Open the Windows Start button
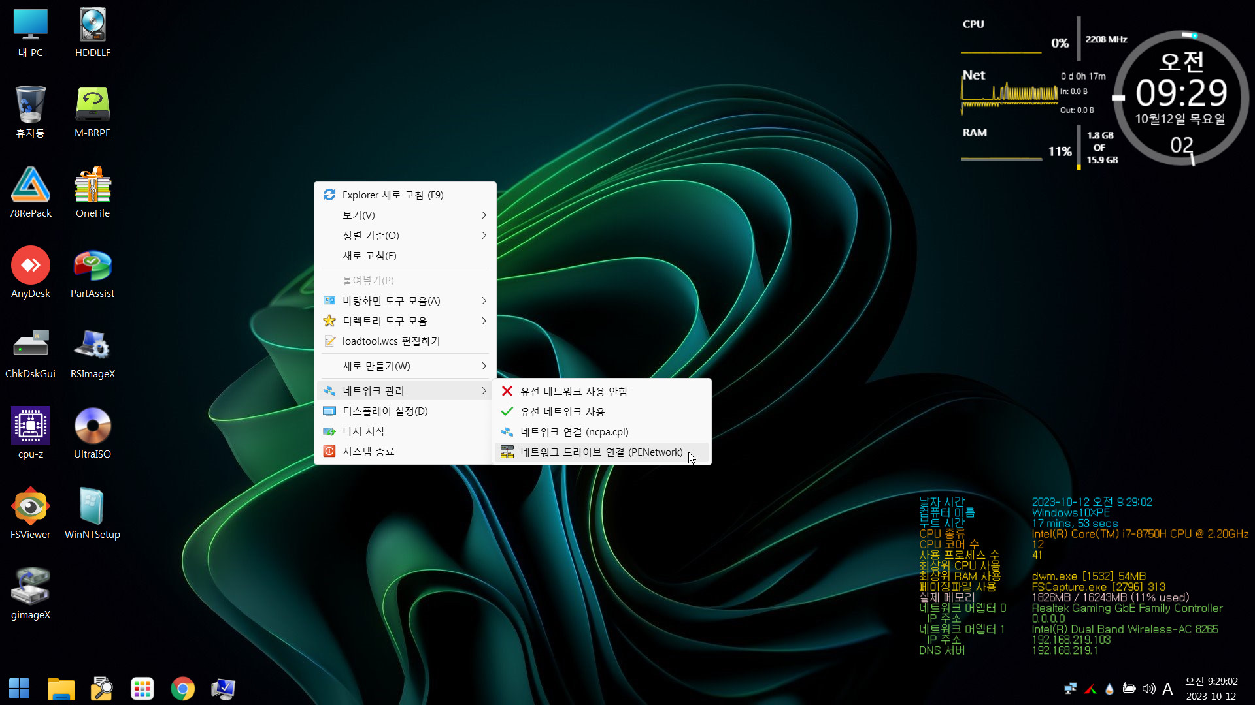The height and width of the screenshot is (705, 1255). [x=20, y=688]
